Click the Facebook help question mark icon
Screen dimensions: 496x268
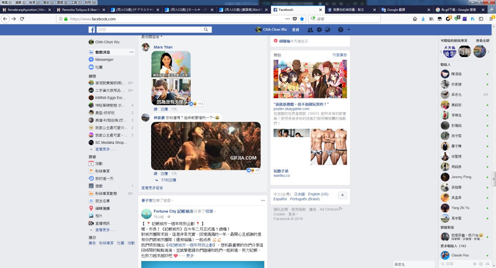coord(341,30)
